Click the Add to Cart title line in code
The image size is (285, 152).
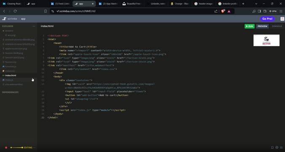coord(78,47)
